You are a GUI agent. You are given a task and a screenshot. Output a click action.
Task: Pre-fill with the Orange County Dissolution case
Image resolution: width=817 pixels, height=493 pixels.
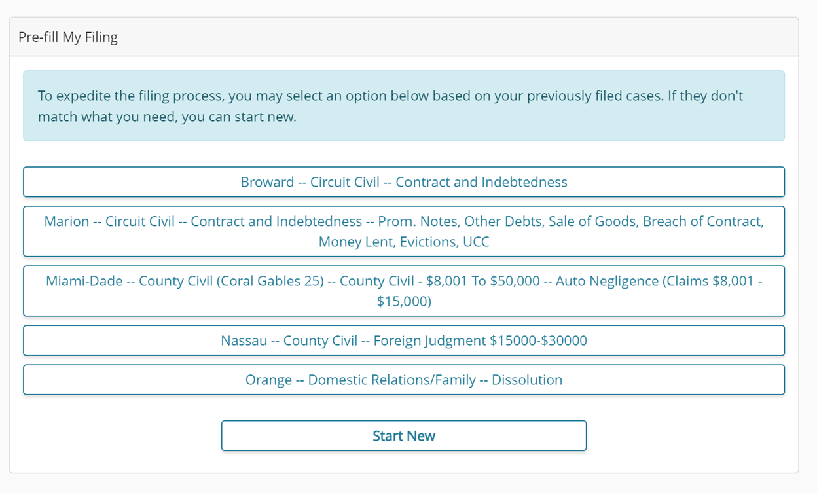[404, 380]
